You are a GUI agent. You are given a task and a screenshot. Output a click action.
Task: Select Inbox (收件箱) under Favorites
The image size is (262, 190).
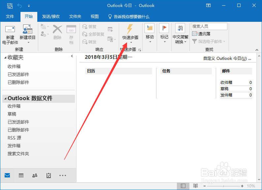pyautogui.click(x=14, y=66)
